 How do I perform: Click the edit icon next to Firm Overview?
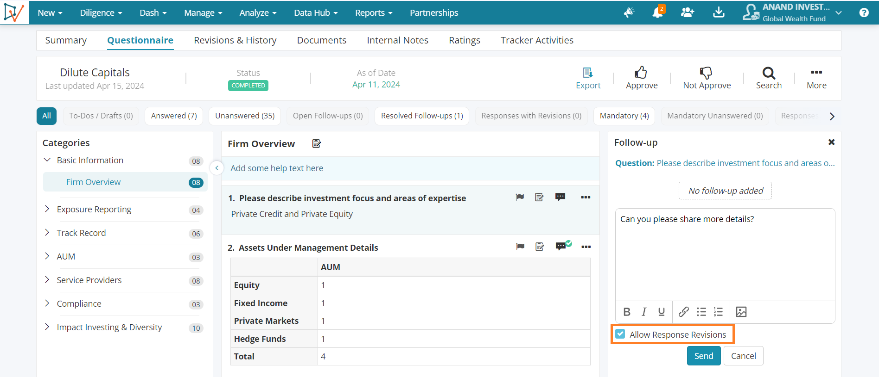tap(317, 144)
